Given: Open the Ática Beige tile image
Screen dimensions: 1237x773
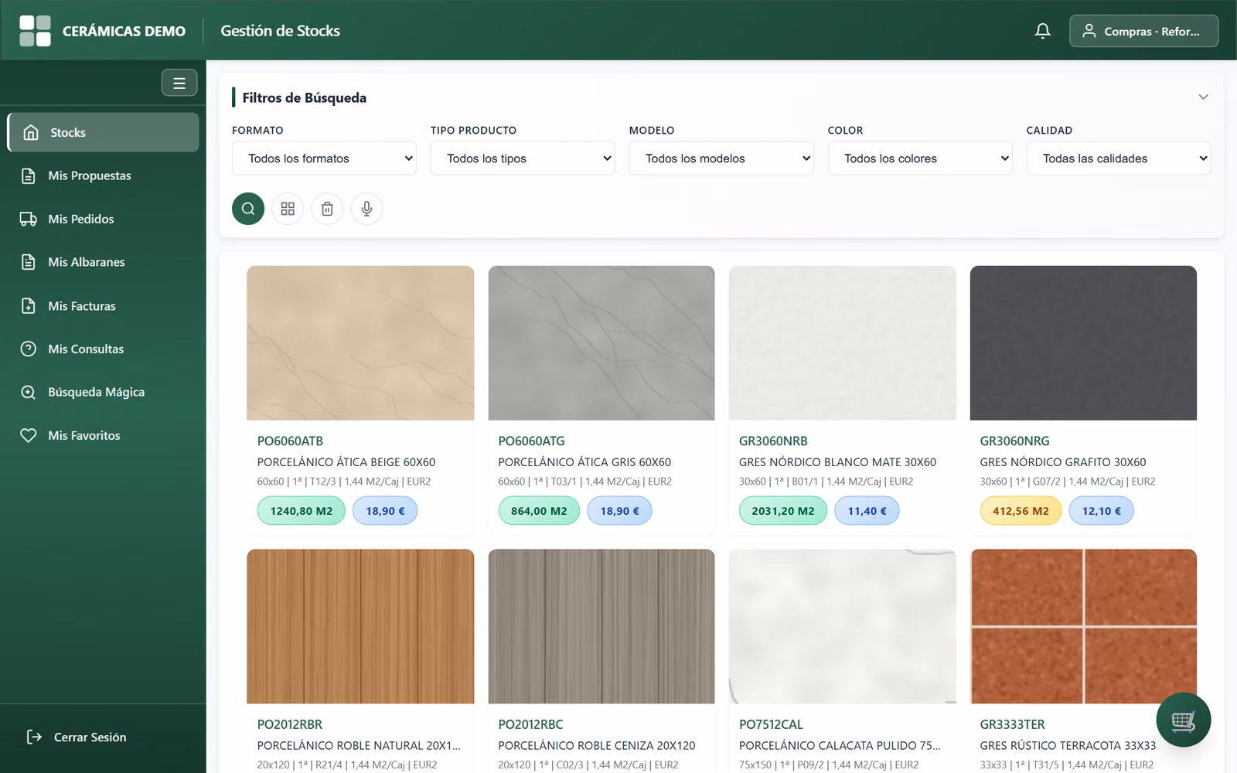Looking at the screenshot, I should pos(360,343).
